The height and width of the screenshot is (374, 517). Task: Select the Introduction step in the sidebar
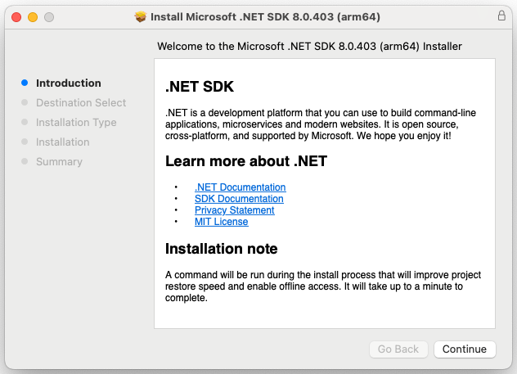(x=69, y=83)
